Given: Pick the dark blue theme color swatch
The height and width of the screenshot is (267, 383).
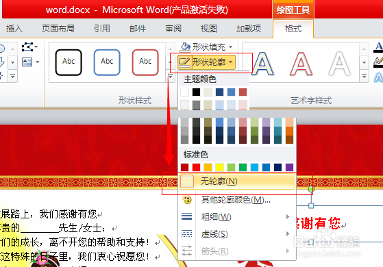Looking at the screenshot, I should (x=219, y=92).
